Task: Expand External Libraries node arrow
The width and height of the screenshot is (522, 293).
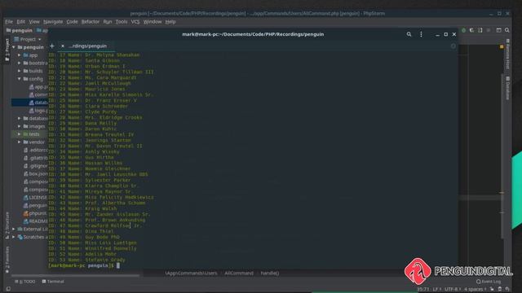Action: pyautogui.click(x=14, y=229)
